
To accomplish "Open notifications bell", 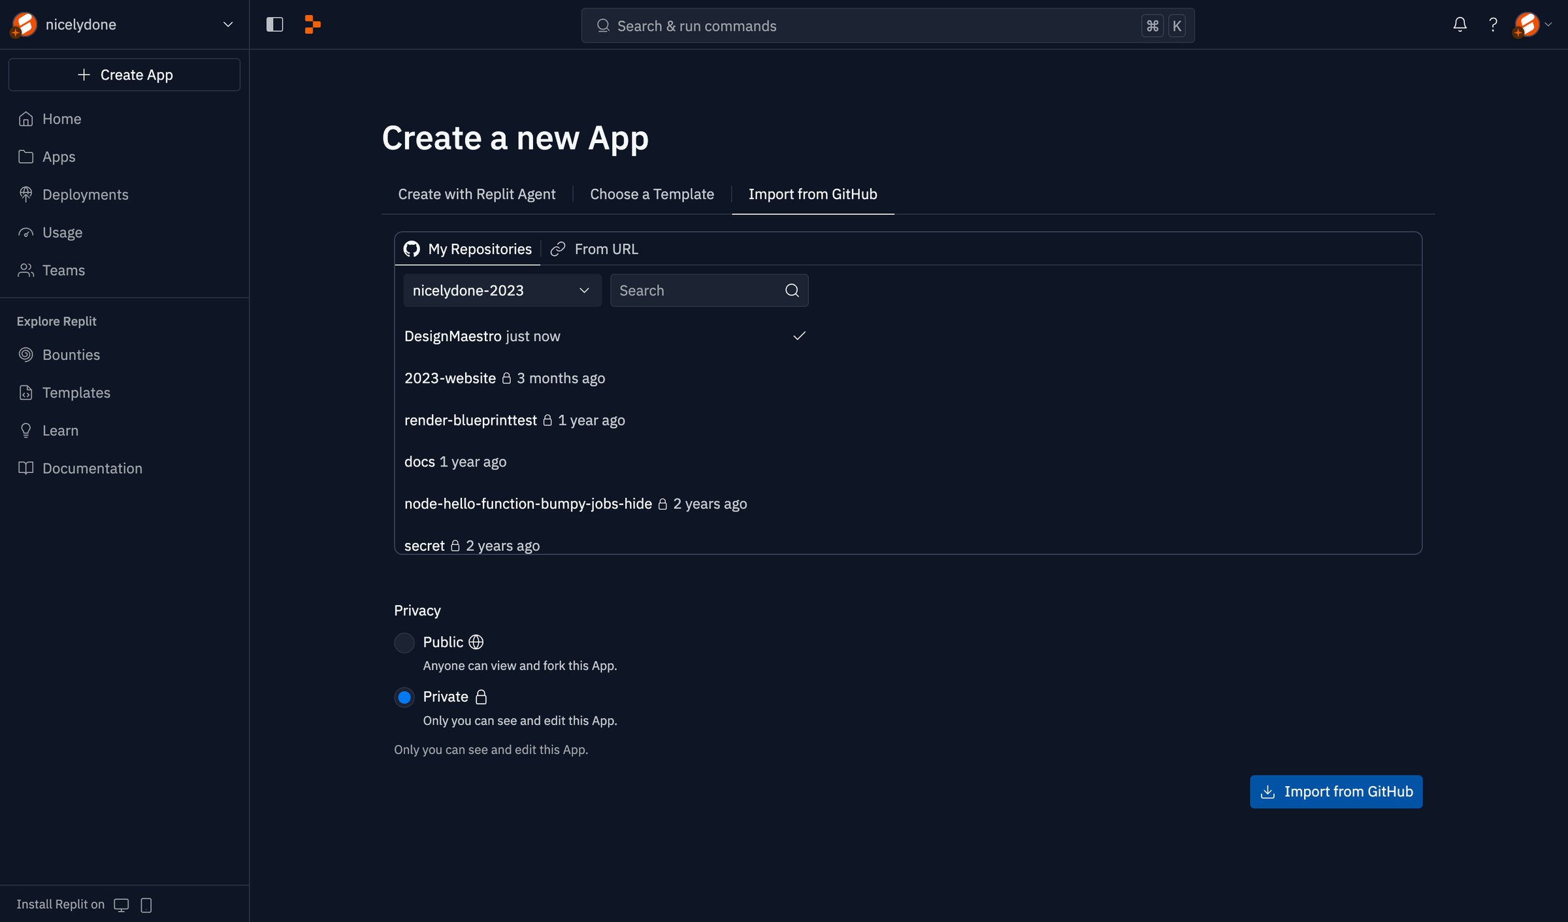I will coord(1460,25).
